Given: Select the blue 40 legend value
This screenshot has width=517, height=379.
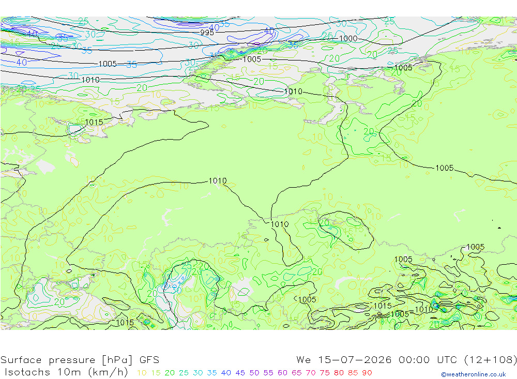Looking at the screenshot, I should (x=226, y=373).
